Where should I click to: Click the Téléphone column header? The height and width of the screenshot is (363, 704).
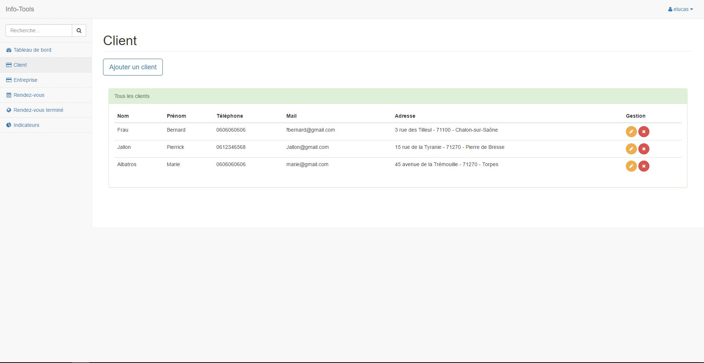pos(230,116)
